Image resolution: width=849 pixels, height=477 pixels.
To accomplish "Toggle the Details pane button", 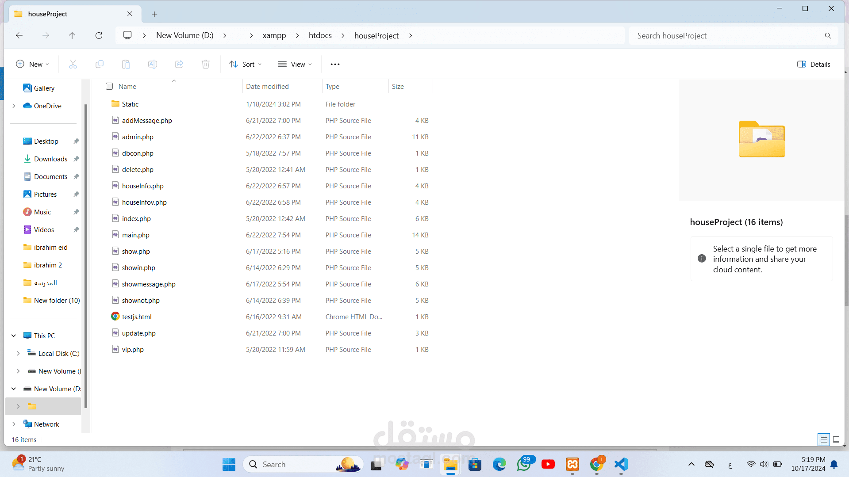I will tap(813, 65).
